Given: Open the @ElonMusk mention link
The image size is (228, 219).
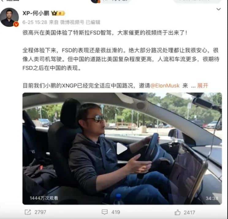Looking at the screenshot, I should [x=165, y=85].
